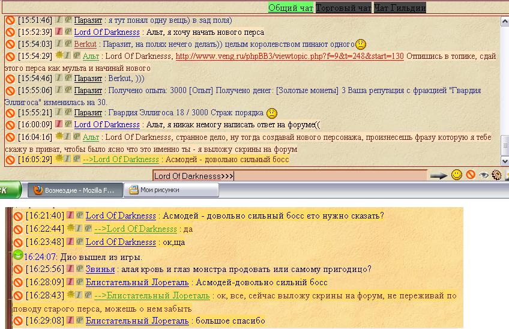509x329 pixels.
Task: Open Мои рисунки taskbar button
Action: [x=172, y=190]
